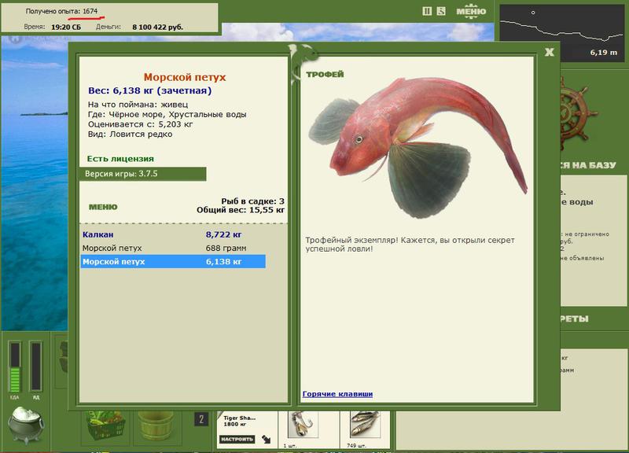Select the Морской петух 688 грамм row
629x453 pixels.
(x=173, y=248)
